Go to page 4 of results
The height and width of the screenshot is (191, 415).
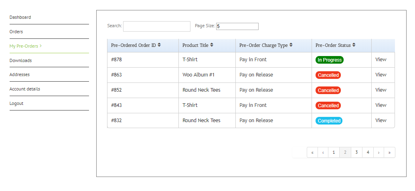(x=368, y=153)
